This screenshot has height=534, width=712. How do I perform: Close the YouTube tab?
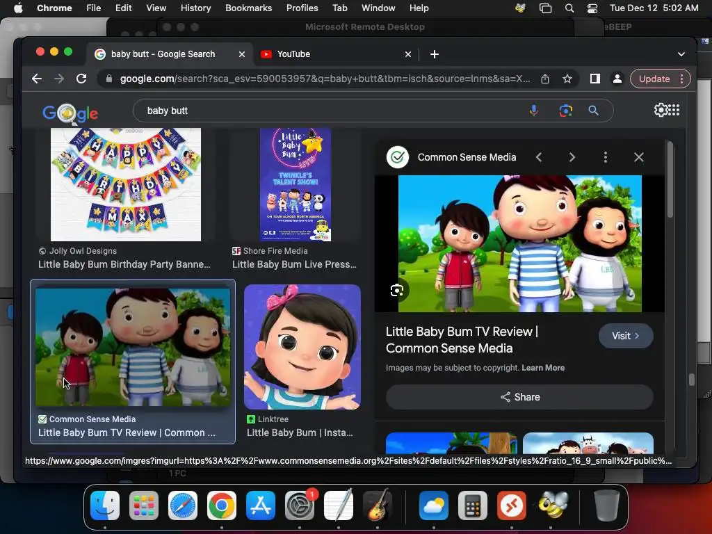(408, 54)
